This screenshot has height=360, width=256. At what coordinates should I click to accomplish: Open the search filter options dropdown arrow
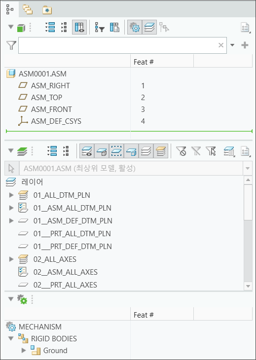(232, 45)
